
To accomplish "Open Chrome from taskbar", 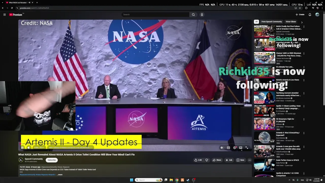I will 177,180.
